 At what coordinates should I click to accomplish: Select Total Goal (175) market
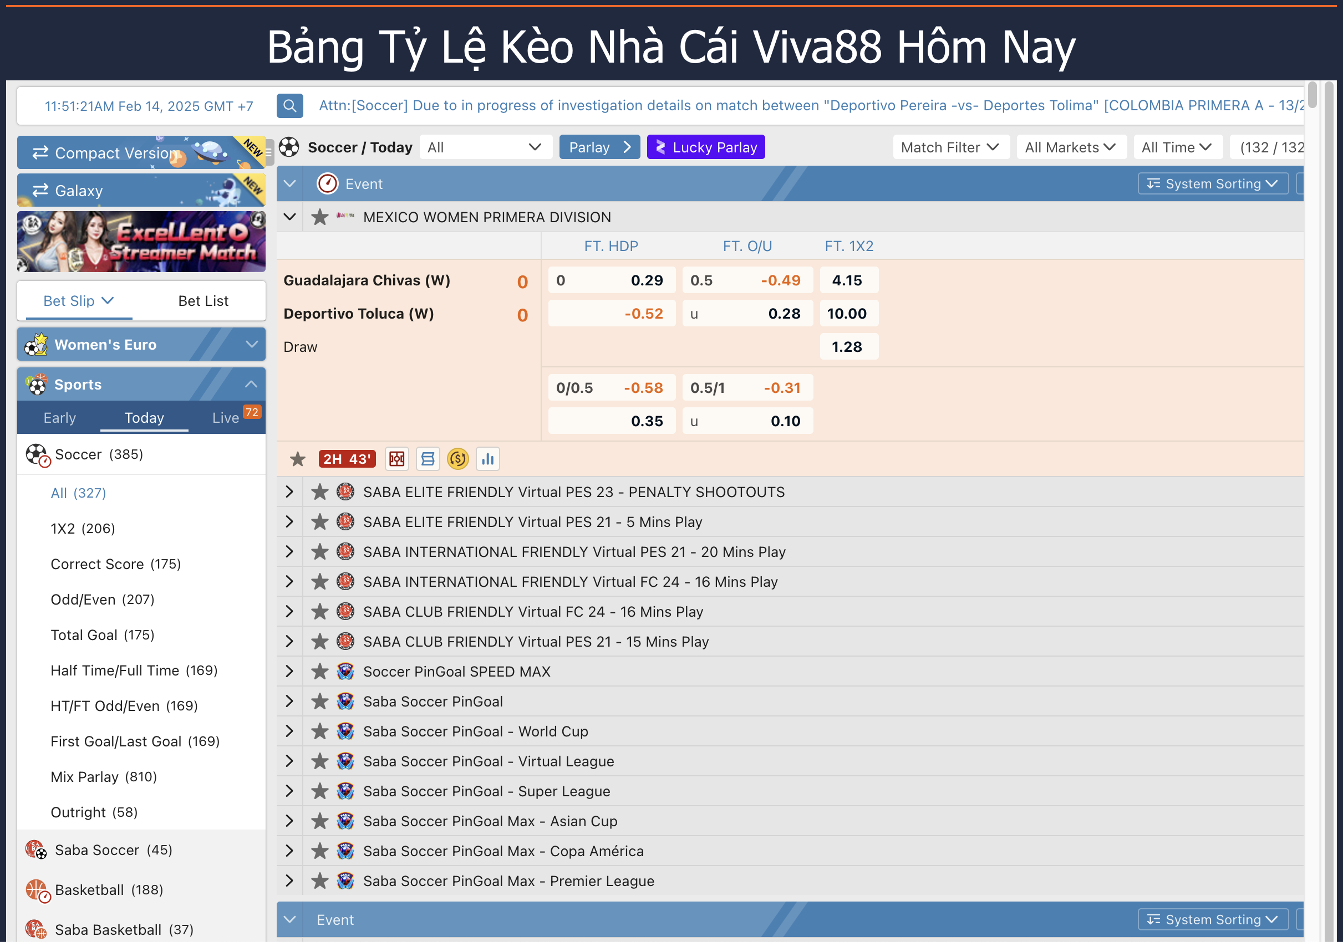[103, 634]
